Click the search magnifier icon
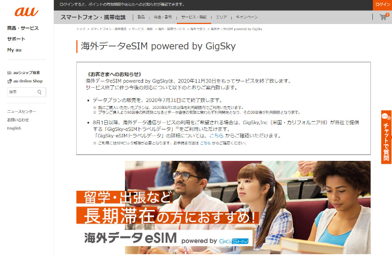The height and width of the screenshot is (256, 392). (40, 92)
